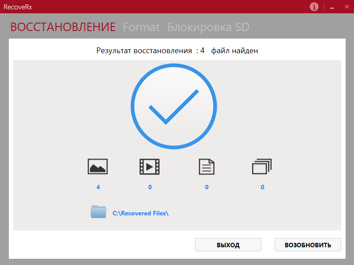Minimize the RecoveRx window

[332, 7]
